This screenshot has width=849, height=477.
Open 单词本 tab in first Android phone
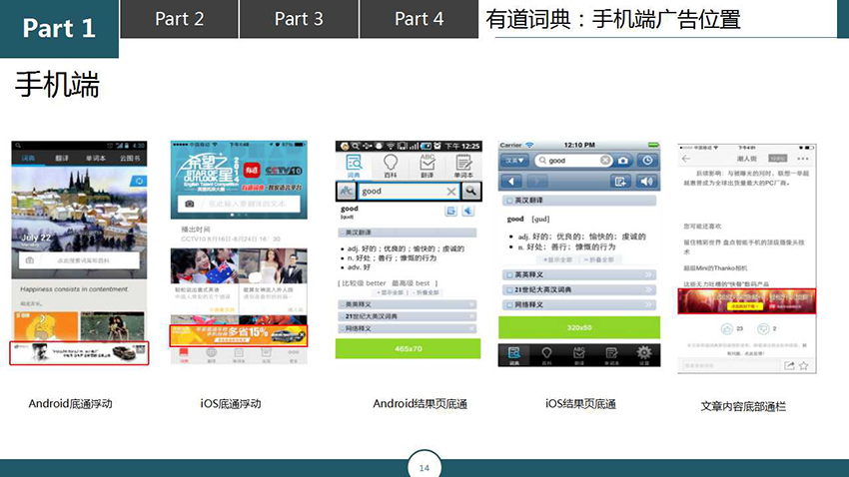96,159
